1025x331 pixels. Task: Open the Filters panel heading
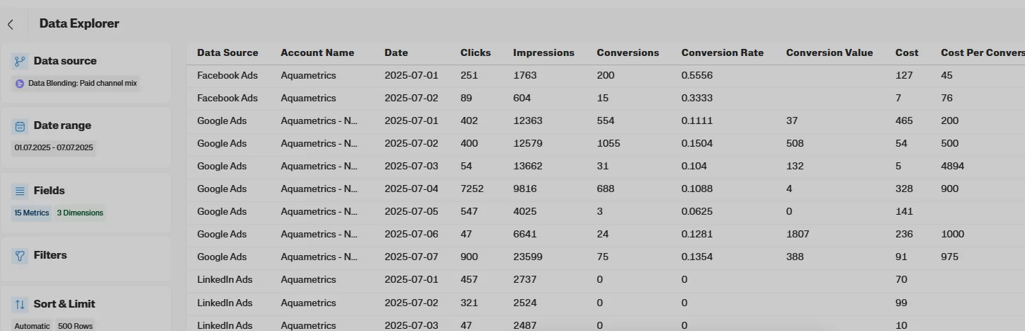[50, 255]
